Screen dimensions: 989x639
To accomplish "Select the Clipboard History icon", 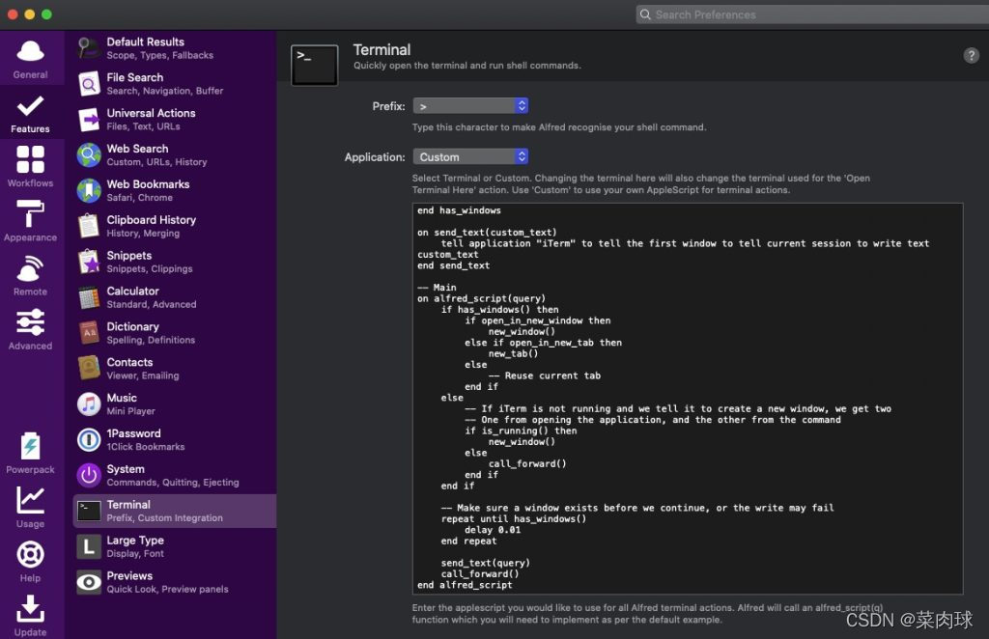I will [89, 226].
